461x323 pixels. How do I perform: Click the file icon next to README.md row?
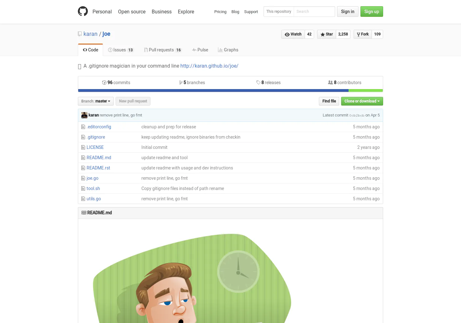pos(83,158)
